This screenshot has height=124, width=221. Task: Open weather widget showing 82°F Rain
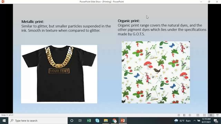pos(182,121)
